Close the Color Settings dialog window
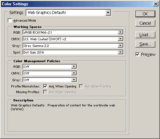Image resolution: width=160 pixels, height=139 pixels. pyautogui.click(x=156, y=4)
